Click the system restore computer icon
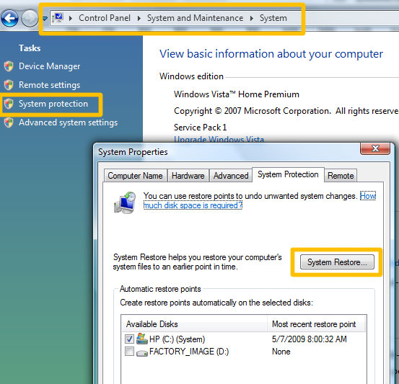 pyautogui.click(x=125, y=202)
